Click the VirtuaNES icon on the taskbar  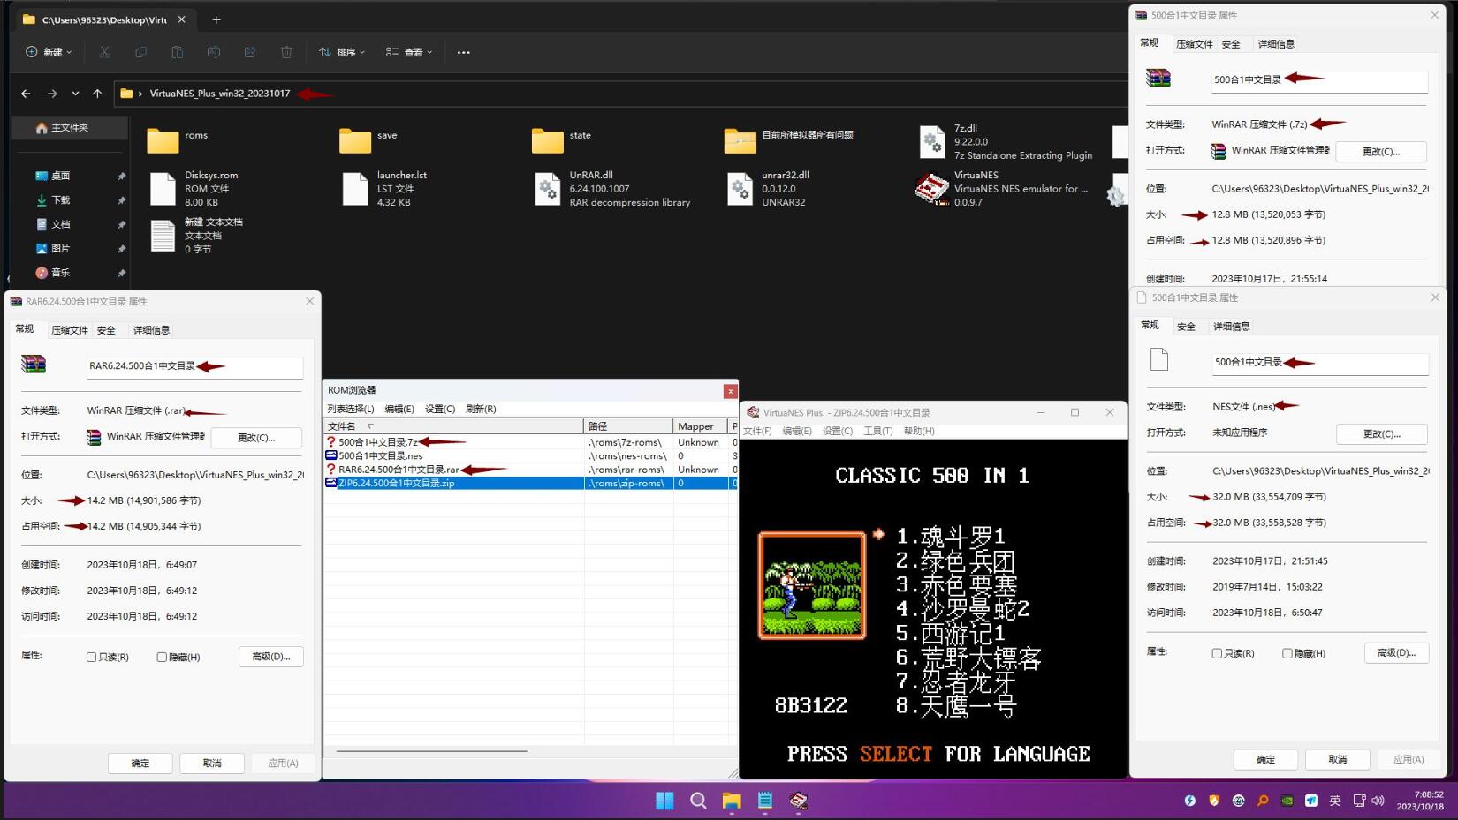[x=799, y=801]
